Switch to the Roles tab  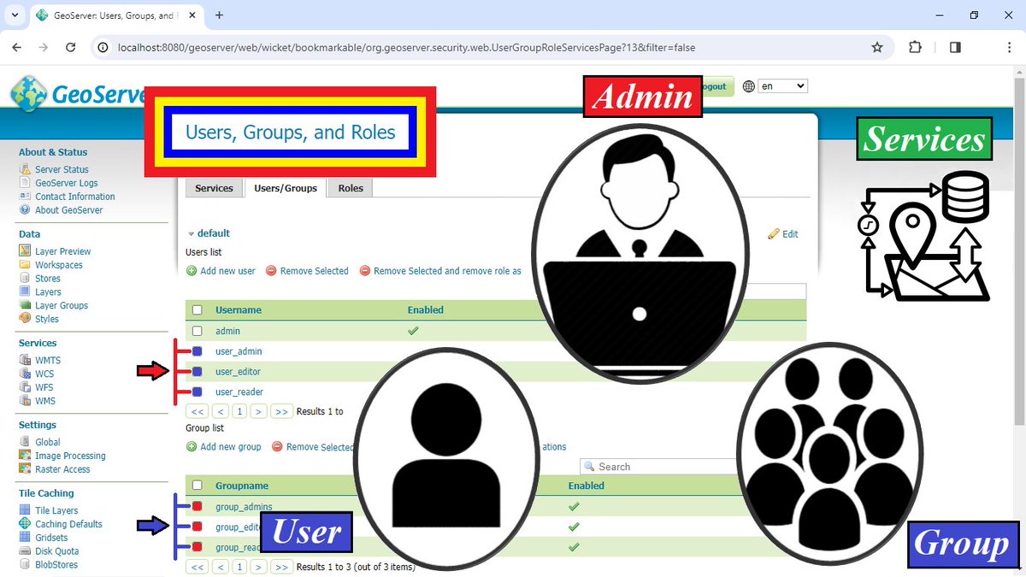[350, 187]
